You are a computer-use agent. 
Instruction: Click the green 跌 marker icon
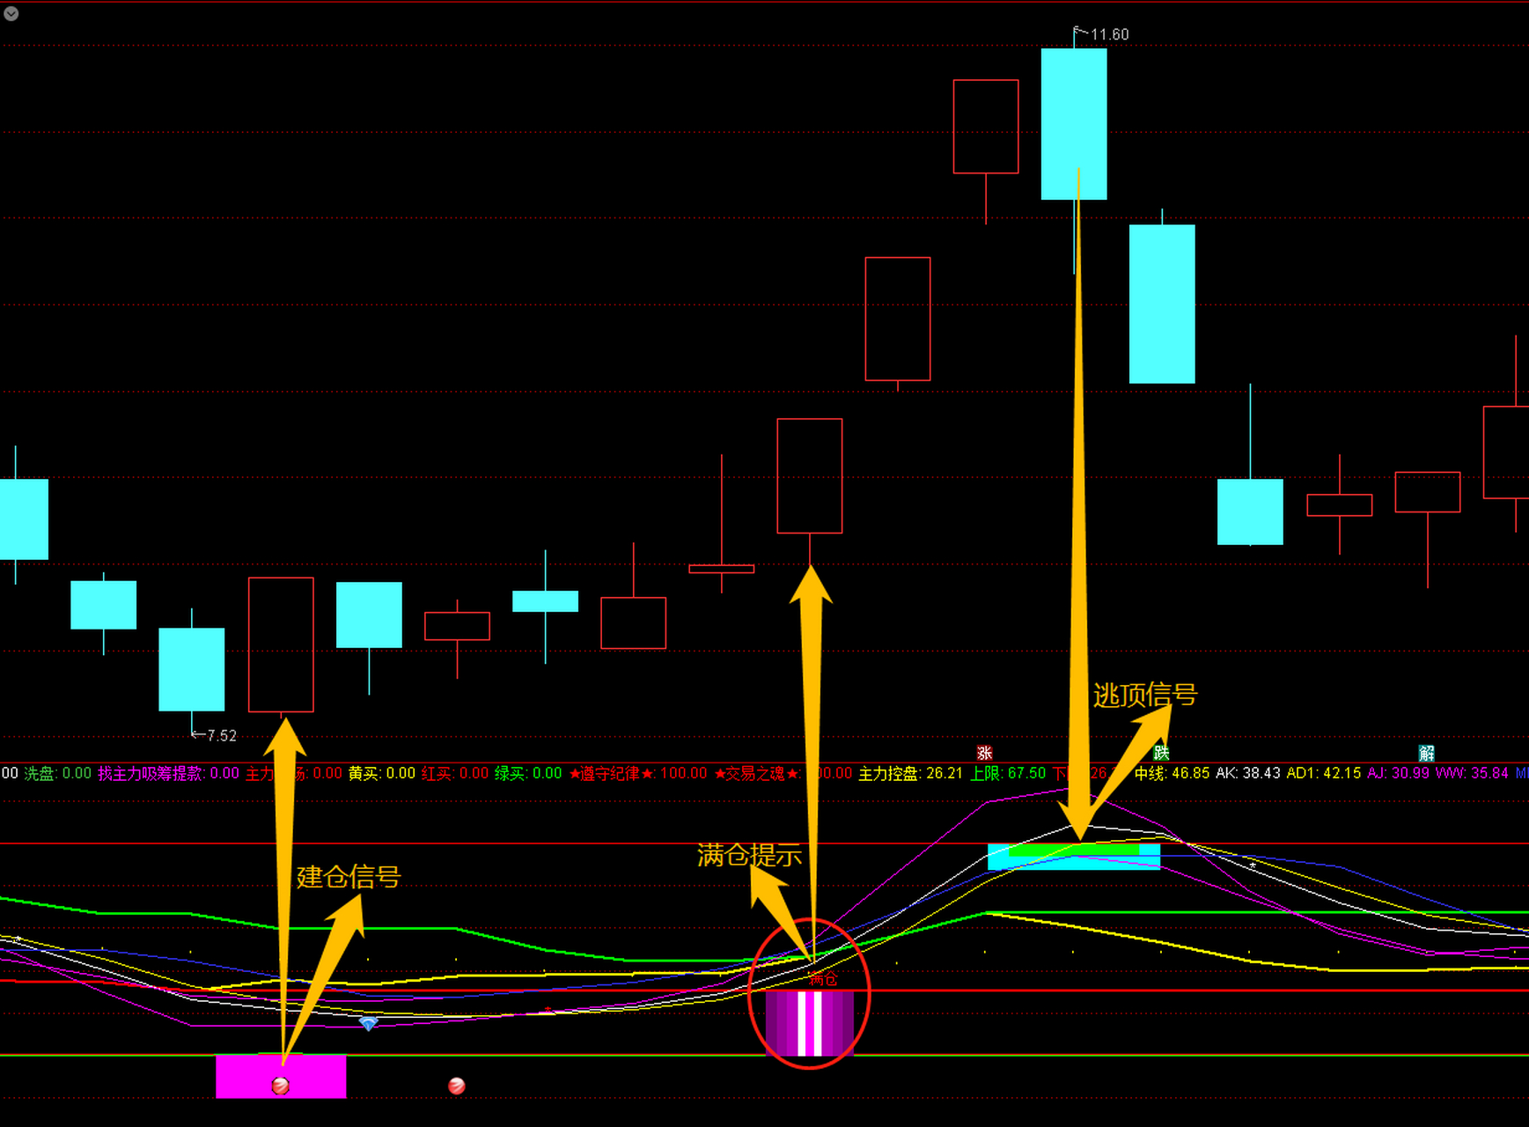pyautogui.click(x=1161, y=753)
